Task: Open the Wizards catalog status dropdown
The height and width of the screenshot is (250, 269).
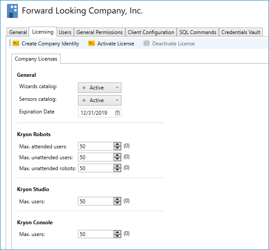Action: (100, 88)
